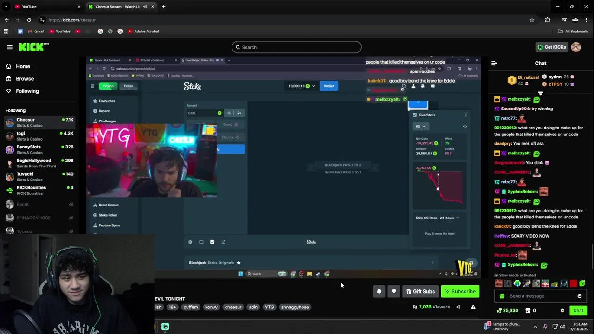Toggle the system volume speaker icon
Screen dimensions: 594x334
tap(562, 327)
